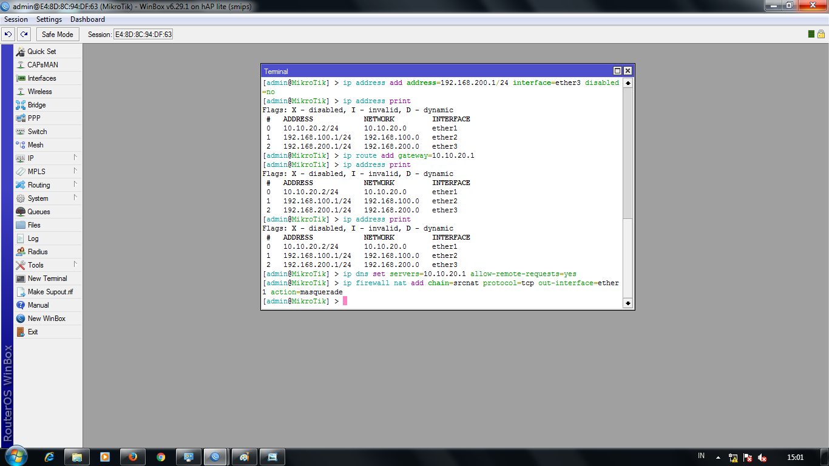Open the Queues menu icon
The width and height of the screenshot is (829, 466).
(21, 212)
